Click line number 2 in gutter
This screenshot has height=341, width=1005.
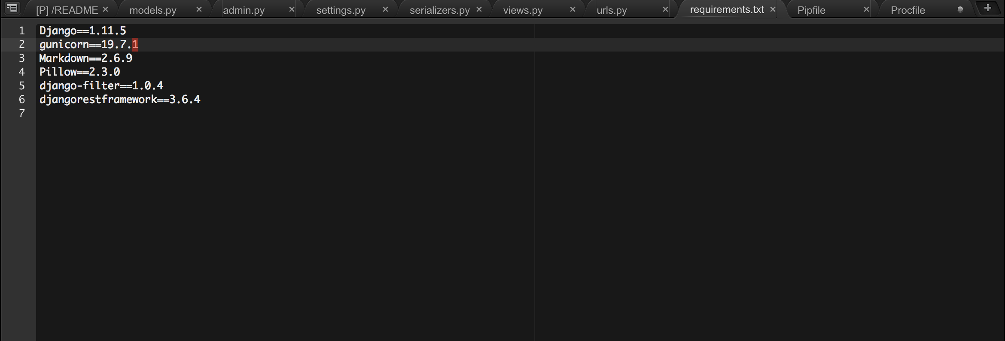21,44
